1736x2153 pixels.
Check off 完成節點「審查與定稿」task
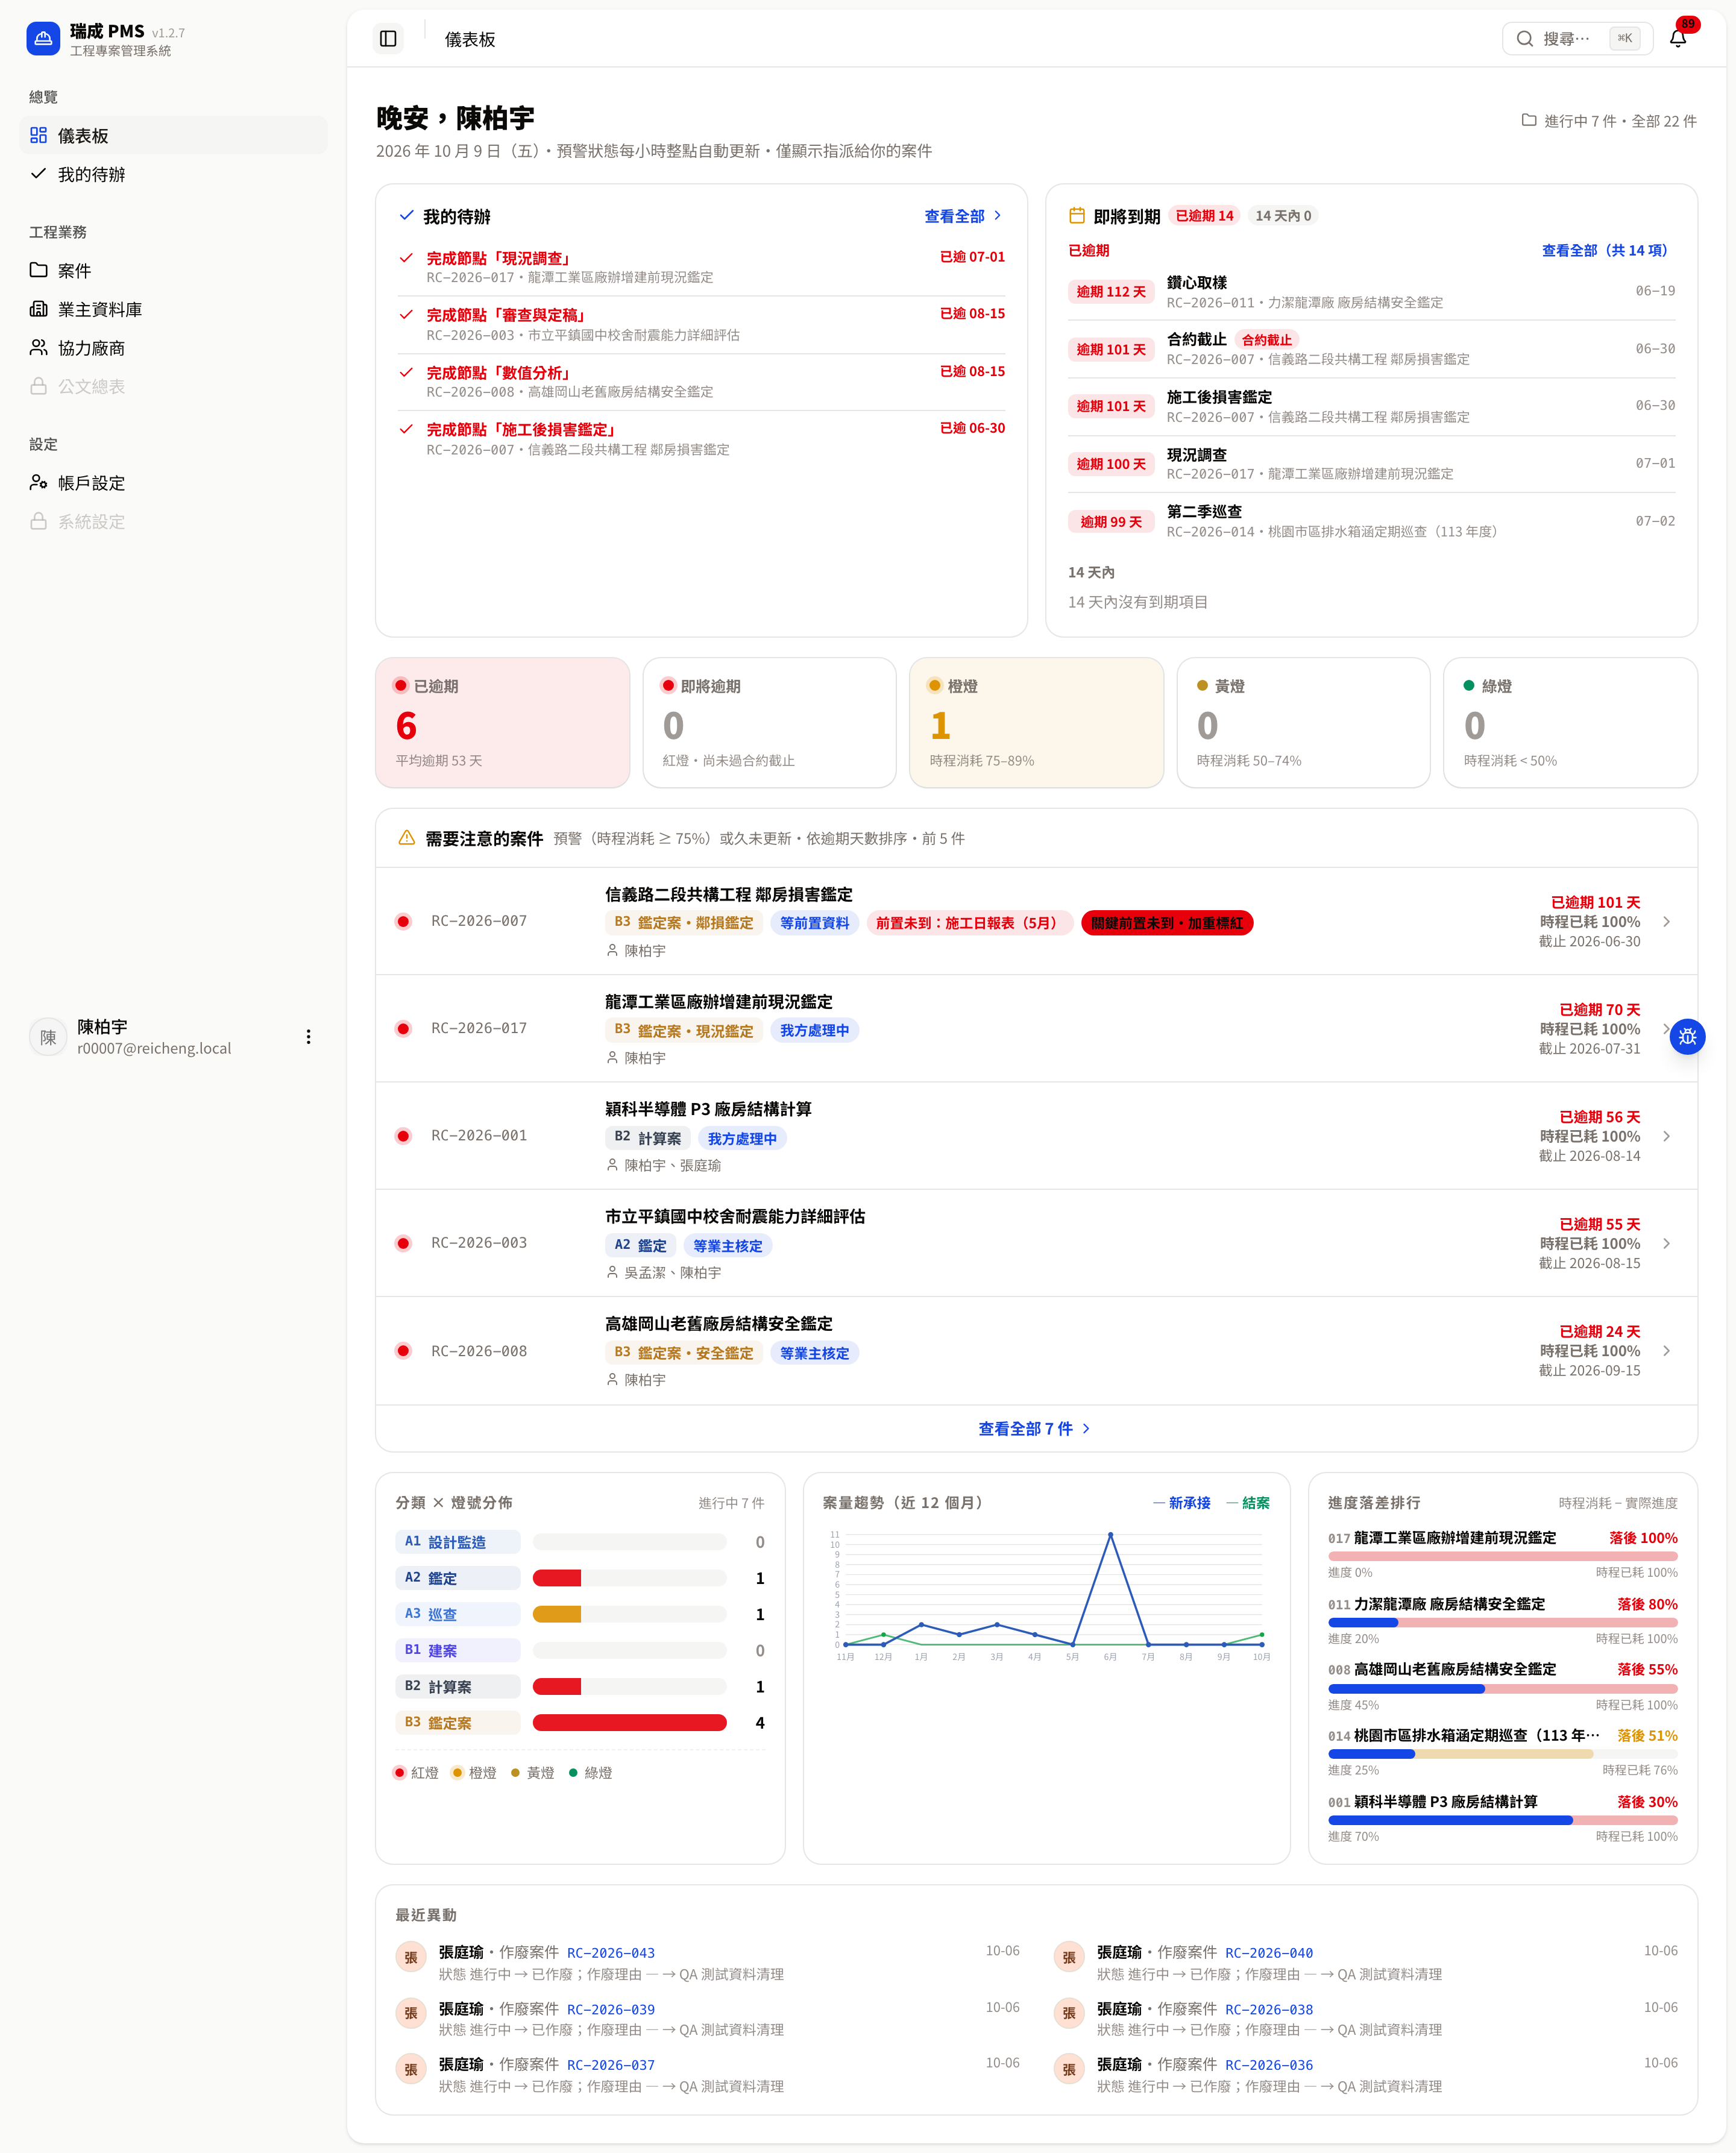406,315
